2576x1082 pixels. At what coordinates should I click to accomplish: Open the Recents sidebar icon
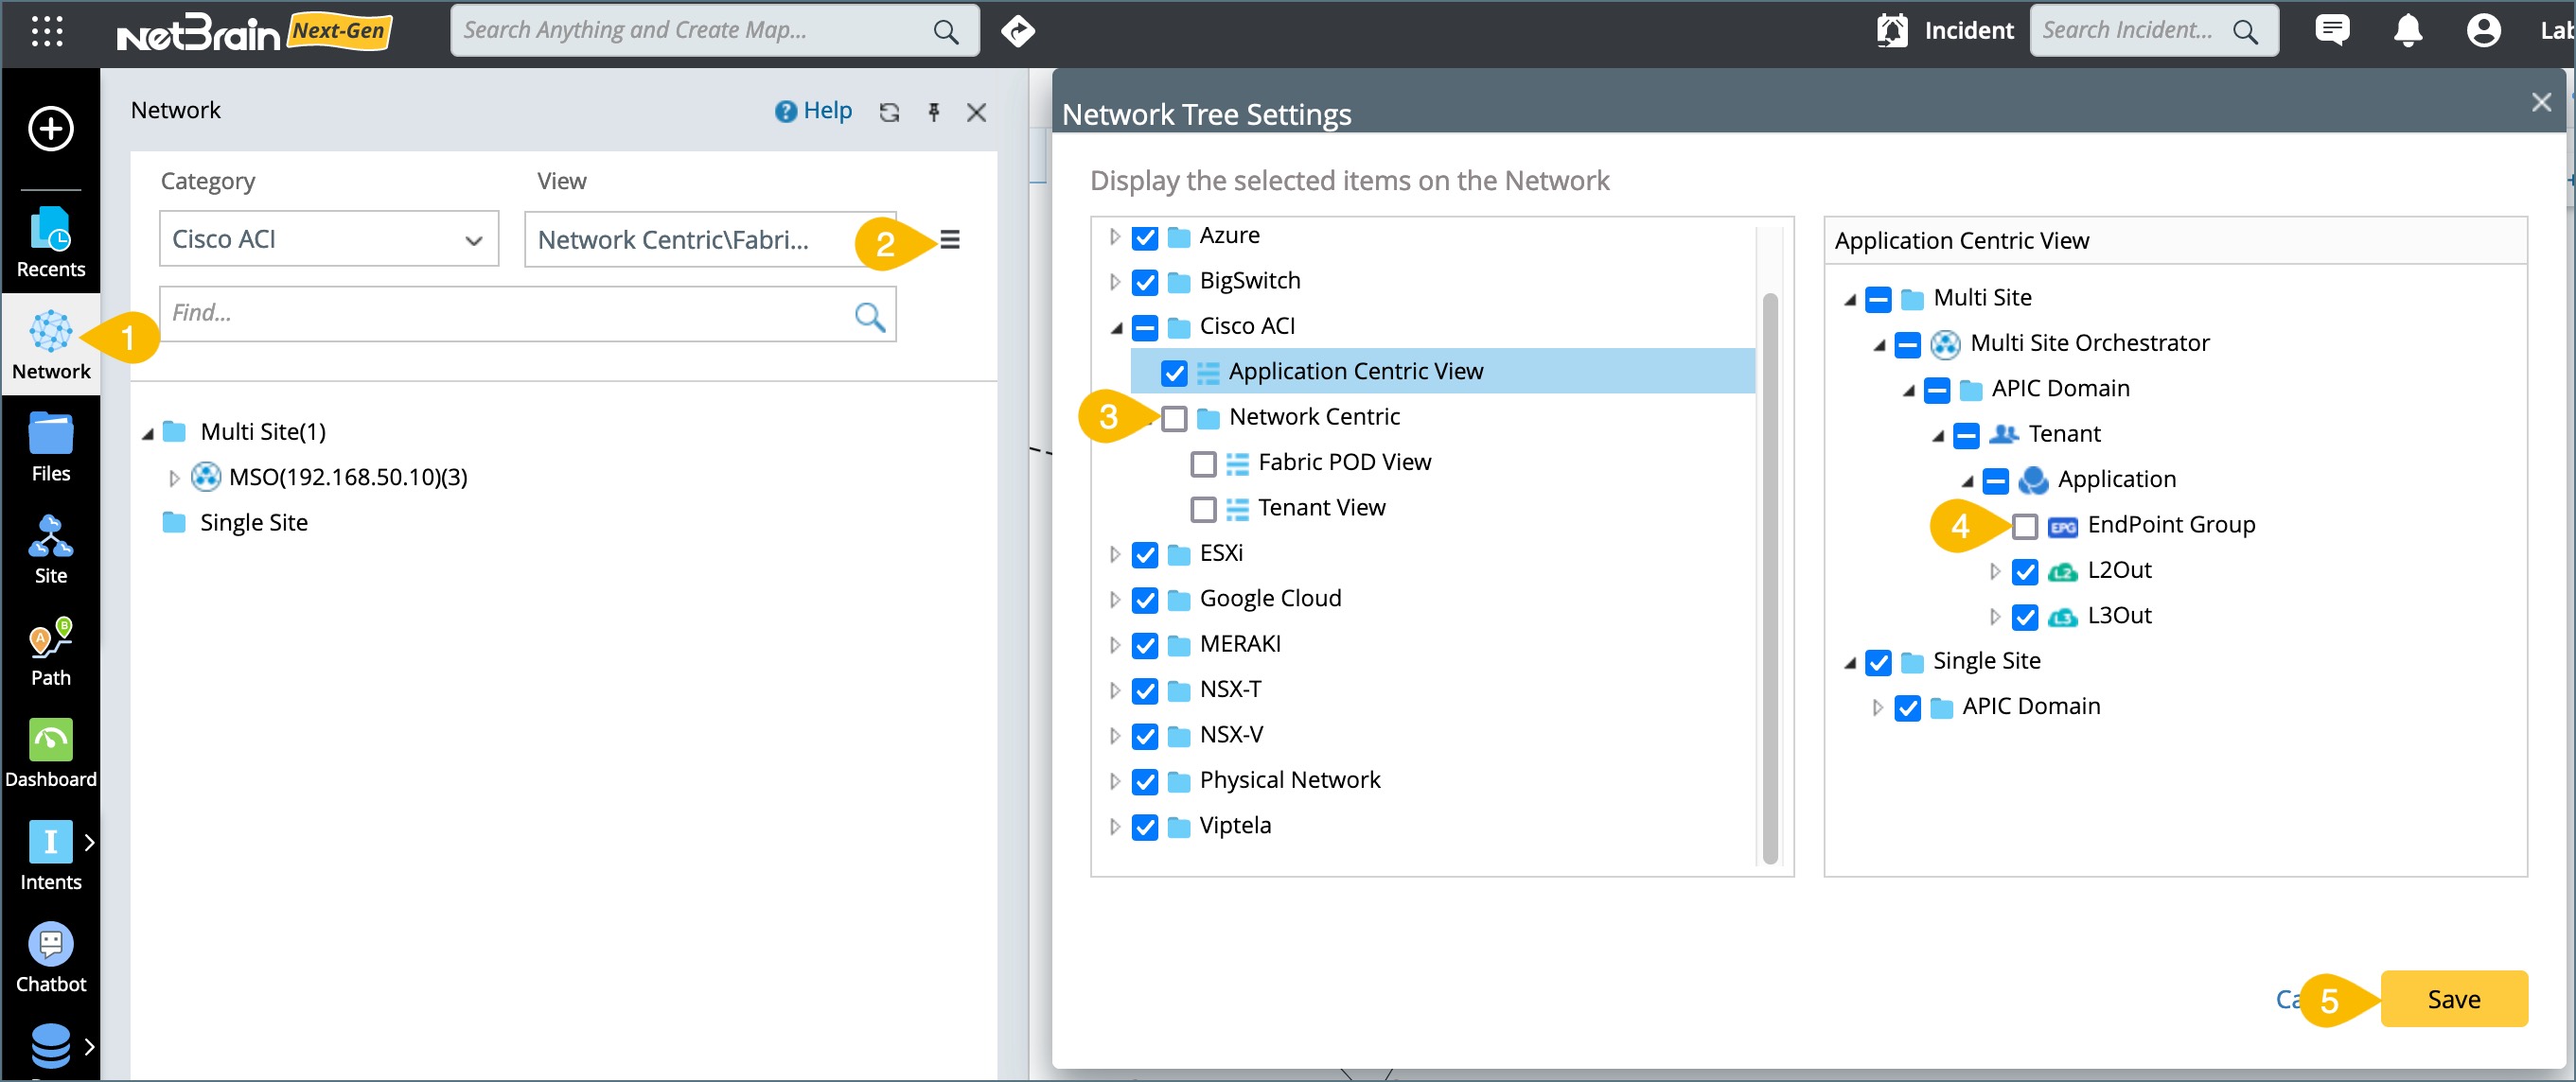pos(50,241)
